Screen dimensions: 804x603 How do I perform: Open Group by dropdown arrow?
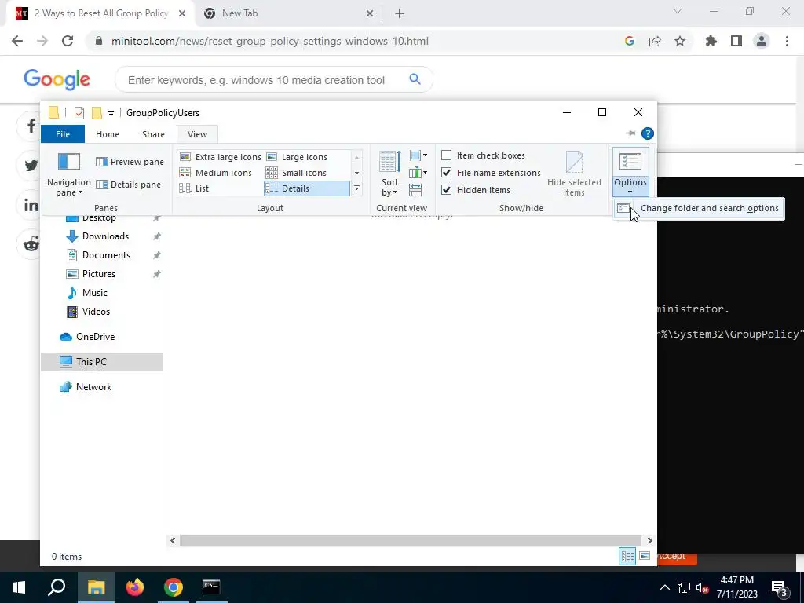coord(425,155)
